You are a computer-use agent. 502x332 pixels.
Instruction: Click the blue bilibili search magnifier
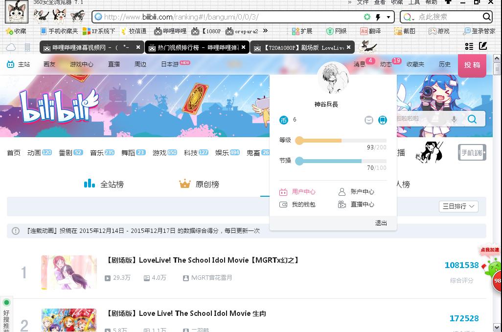472,119
